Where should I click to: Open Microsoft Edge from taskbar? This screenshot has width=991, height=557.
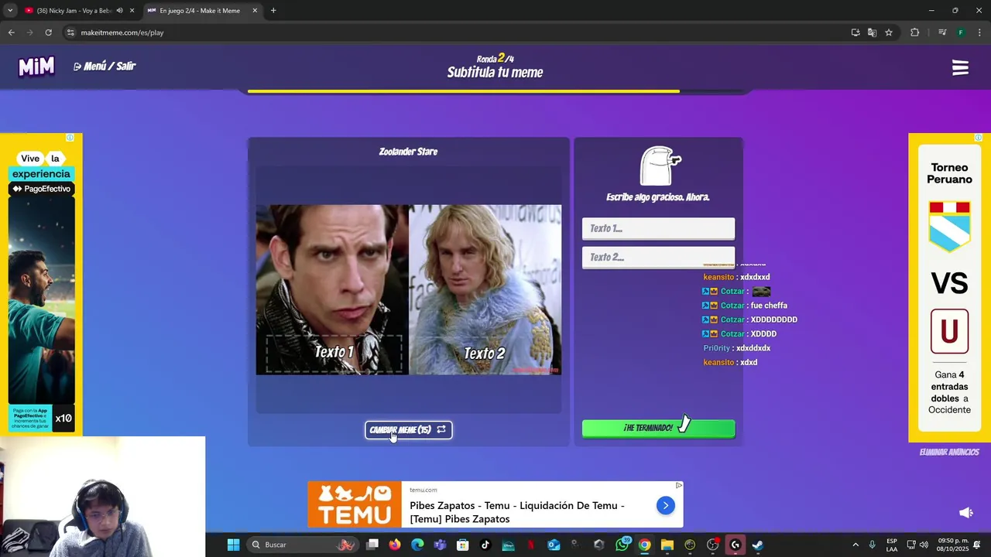click(417, 545)
